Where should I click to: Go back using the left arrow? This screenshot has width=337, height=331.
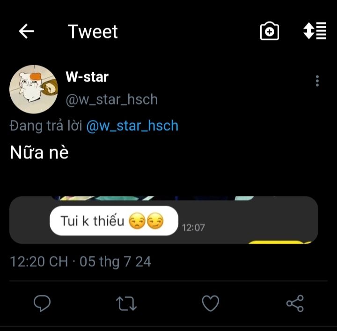pyautogui.click(x=26, y=31)
